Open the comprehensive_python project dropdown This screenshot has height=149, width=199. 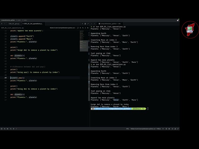point(8,20)
